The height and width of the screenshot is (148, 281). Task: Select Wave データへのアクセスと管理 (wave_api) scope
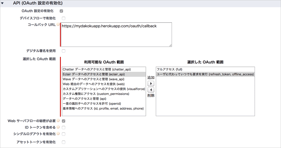click(93, 79)
